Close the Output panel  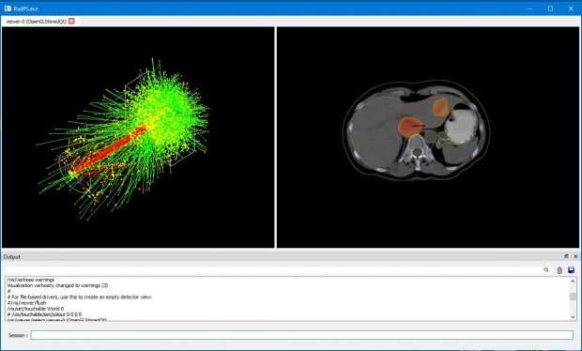575,256
